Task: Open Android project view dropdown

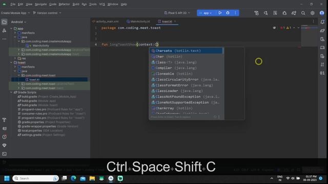Action: [x=18, y=22]
